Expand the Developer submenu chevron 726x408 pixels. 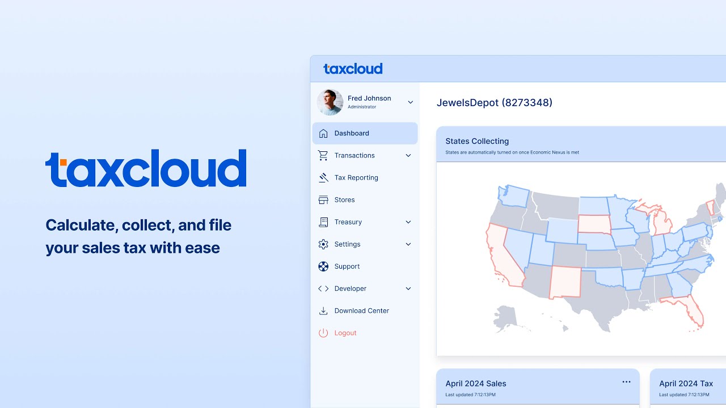click(408, 288)
